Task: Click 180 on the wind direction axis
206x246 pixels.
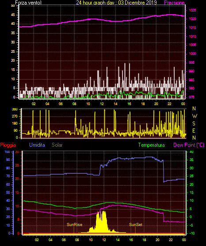Action: point(15,124)
